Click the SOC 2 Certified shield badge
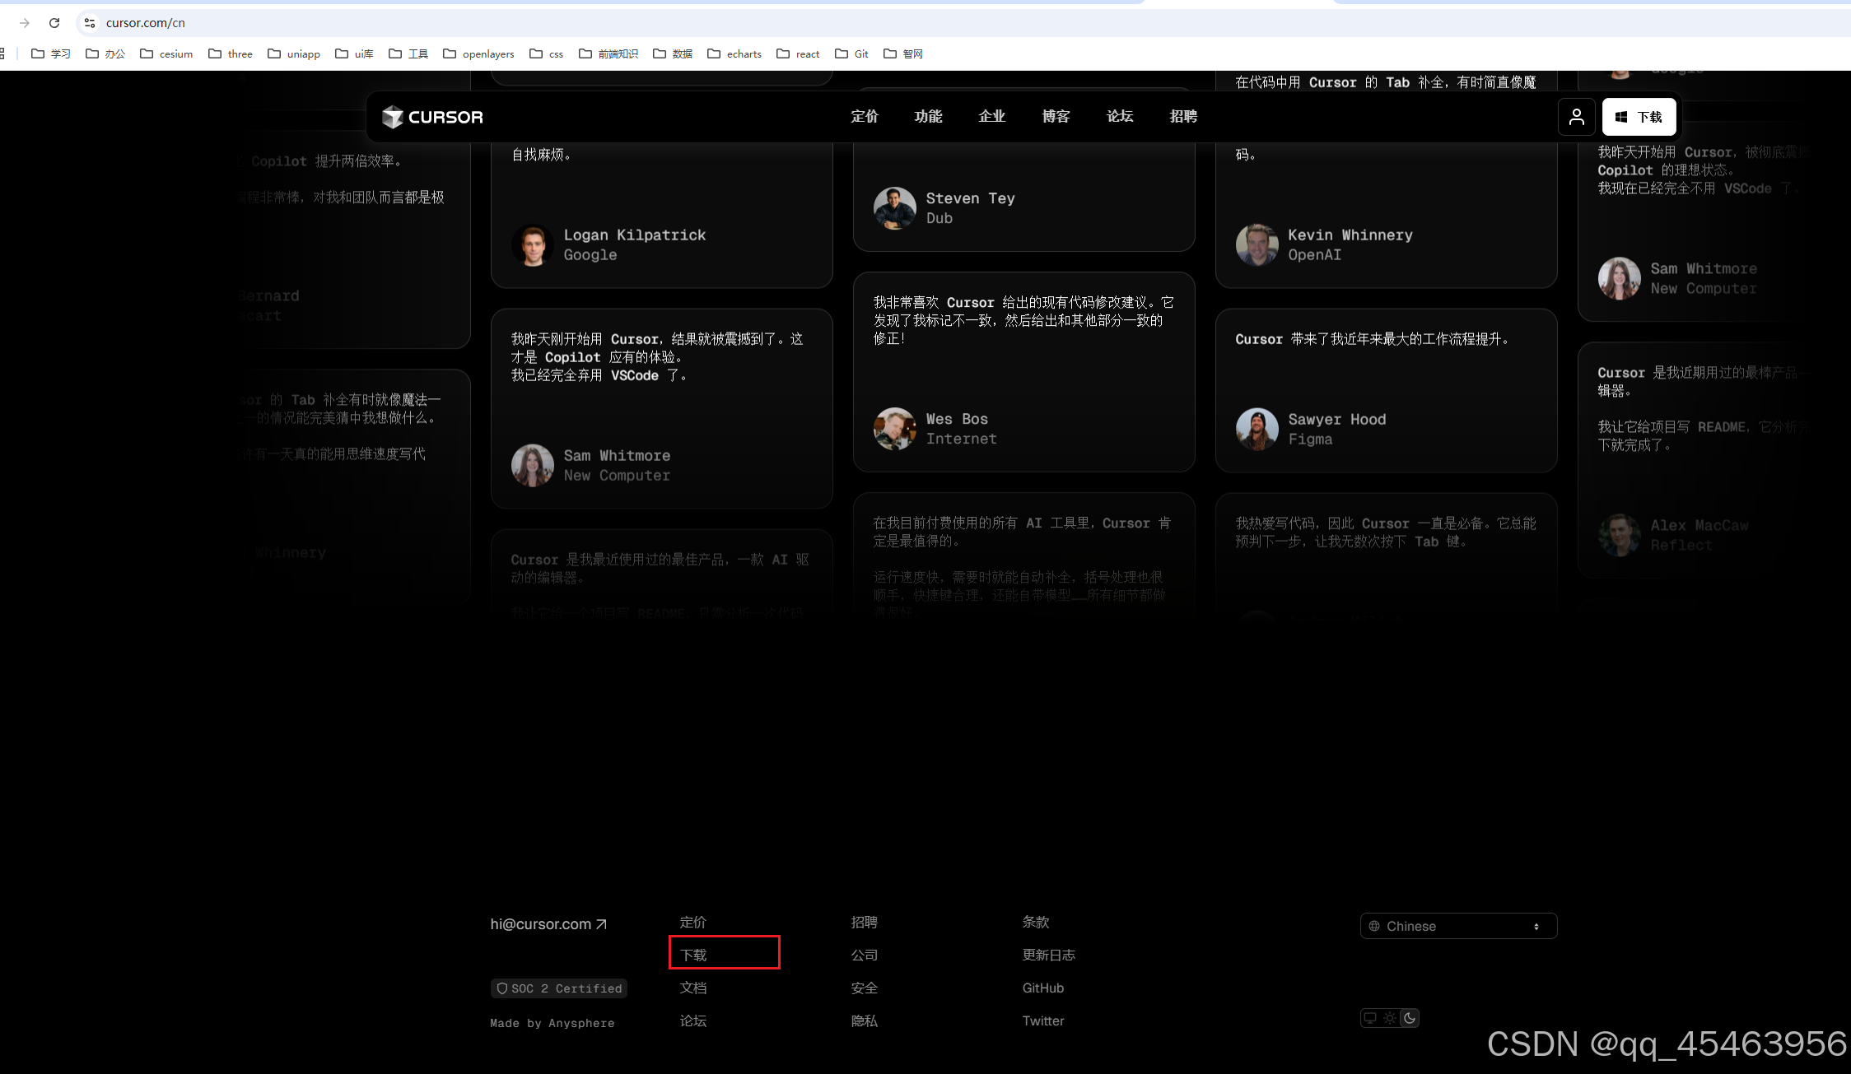This screenshot has width=1851, height=1074. coord(558,988)
